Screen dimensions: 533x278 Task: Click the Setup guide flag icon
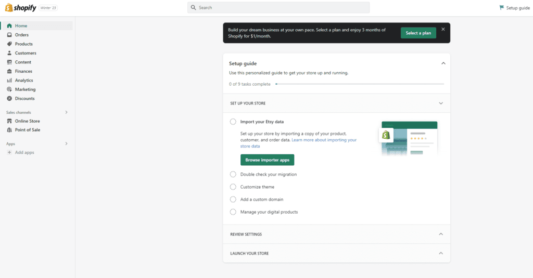501,7
